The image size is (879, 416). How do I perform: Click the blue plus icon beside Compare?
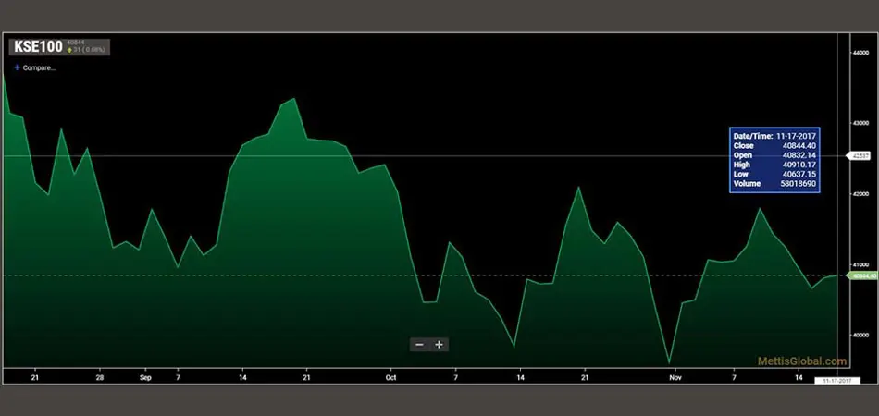click(17, 67)
